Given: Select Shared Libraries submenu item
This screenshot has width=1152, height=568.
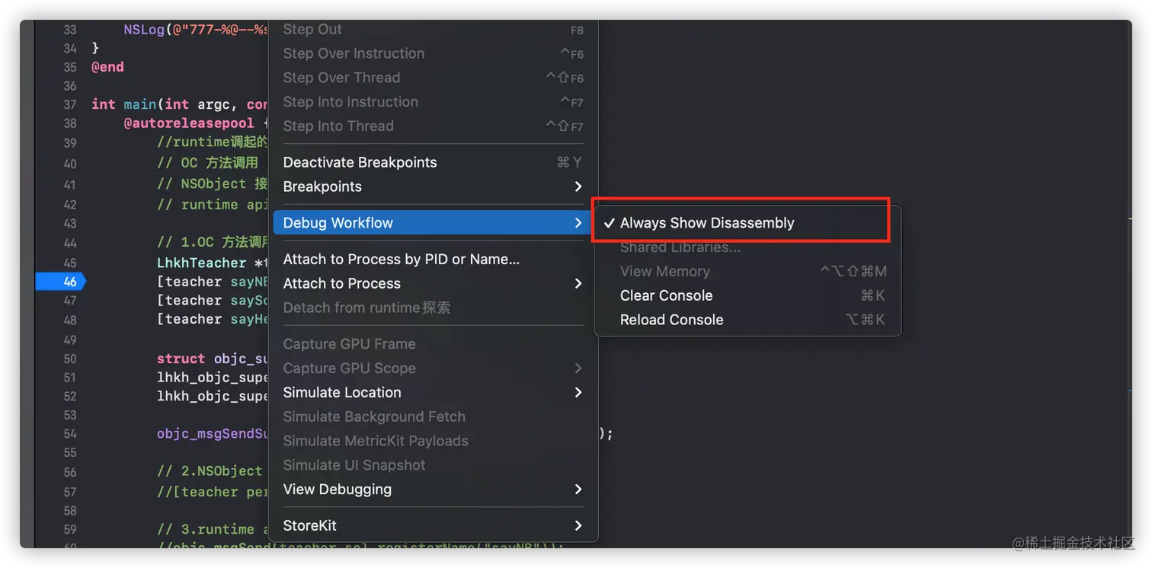Looking at the screenshot, I should tap(747, 247).
